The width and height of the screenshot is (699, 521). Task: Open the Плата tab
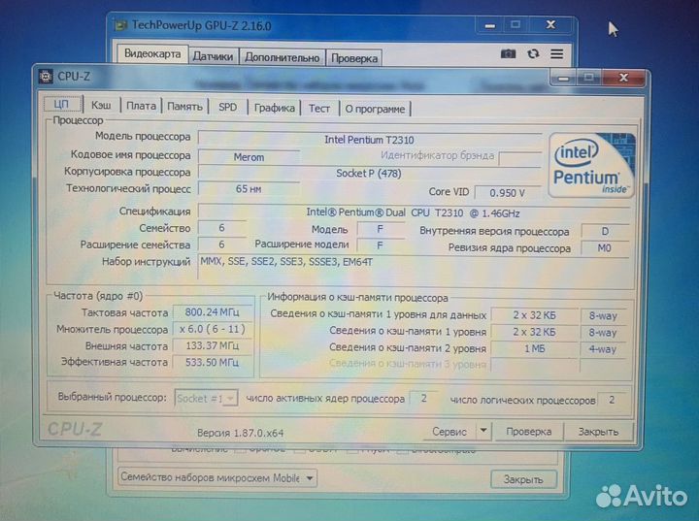[141, 106]
